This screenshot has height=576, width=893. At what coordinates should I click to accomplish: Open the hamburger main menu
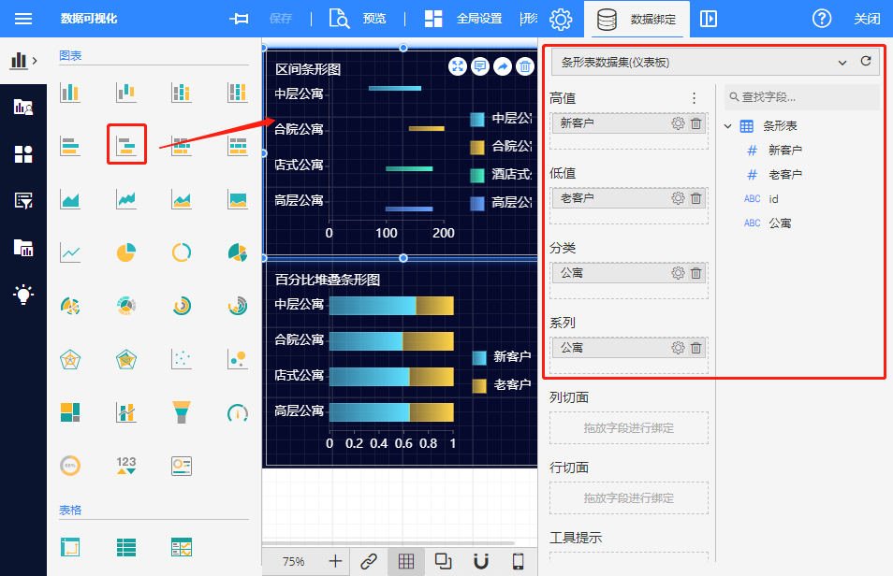point(23,19)
